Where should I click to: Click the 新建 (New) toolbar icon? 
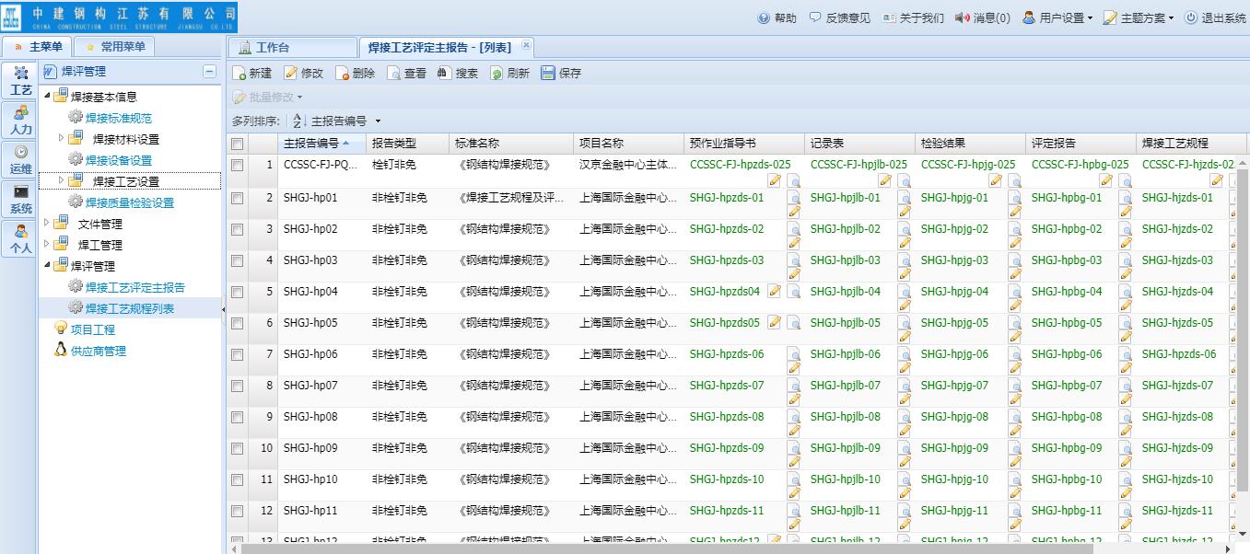(240, 74)
